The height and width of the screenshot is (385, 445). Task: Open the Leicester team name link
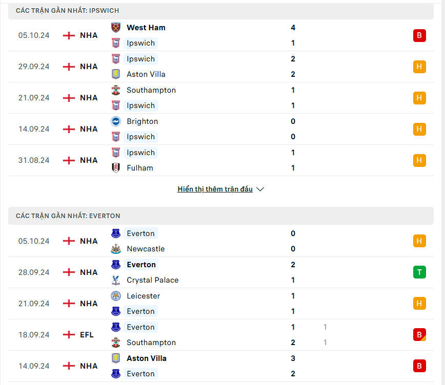pyautogui.click(x=144, y=296)
